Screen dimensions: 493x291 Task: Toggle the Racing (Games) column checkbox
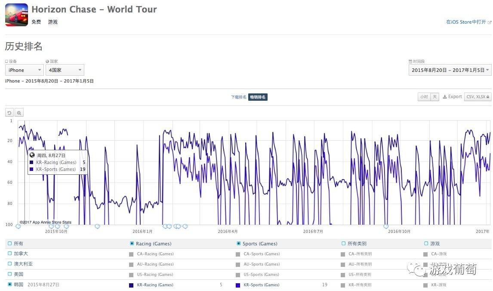point(132,244)
